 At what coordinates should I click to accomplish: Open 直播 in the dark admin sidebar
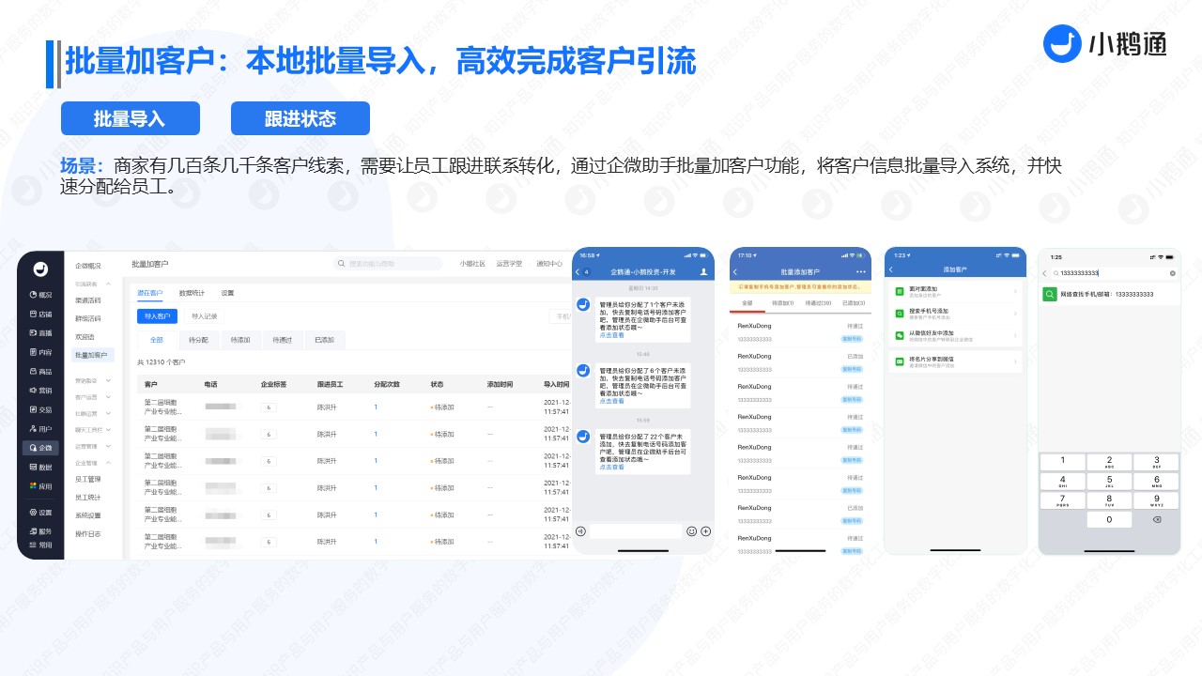(x=40, y=333)
